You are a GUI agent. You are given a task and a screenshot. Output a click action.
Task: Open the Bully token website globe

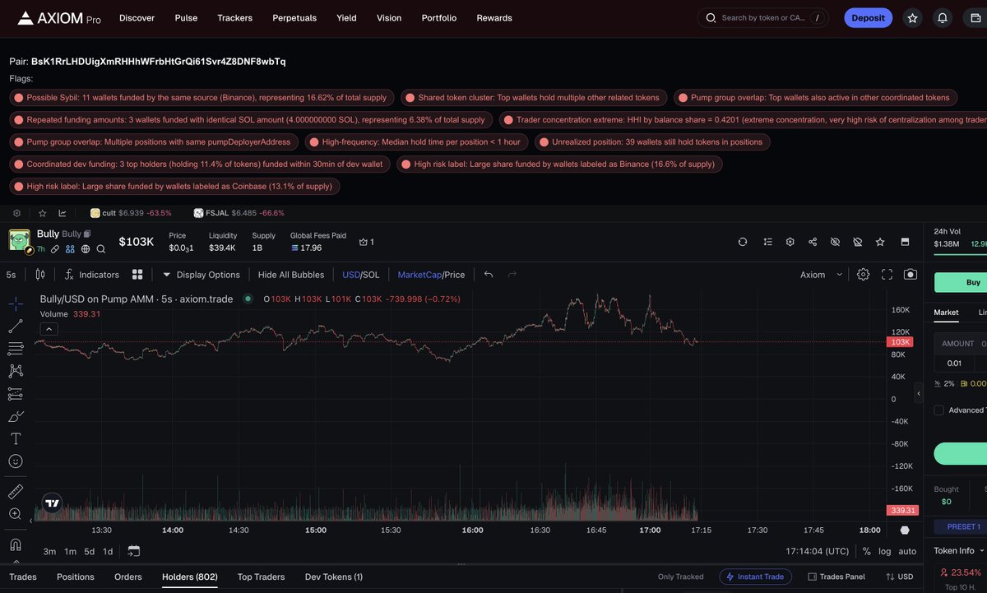86,248
